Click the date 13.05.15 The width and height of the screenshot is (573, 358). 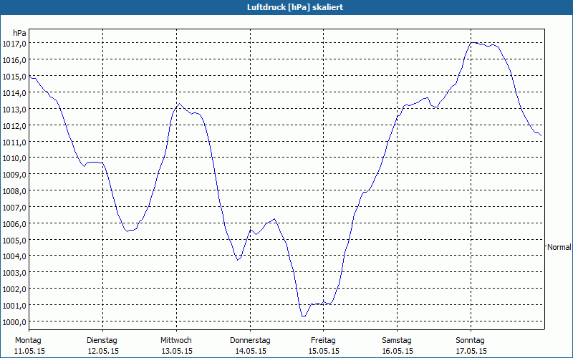tap(177, 352)
